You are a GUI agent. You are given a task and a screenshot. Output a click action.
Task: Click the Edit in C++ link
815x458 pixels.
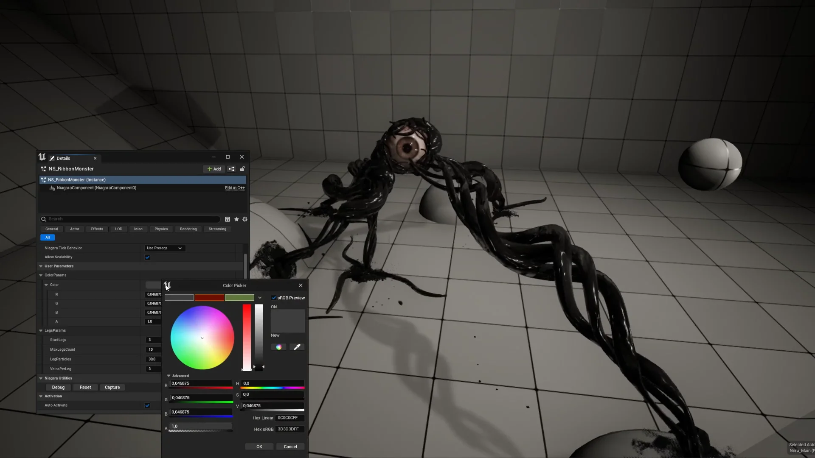click(x=234, y=188)
